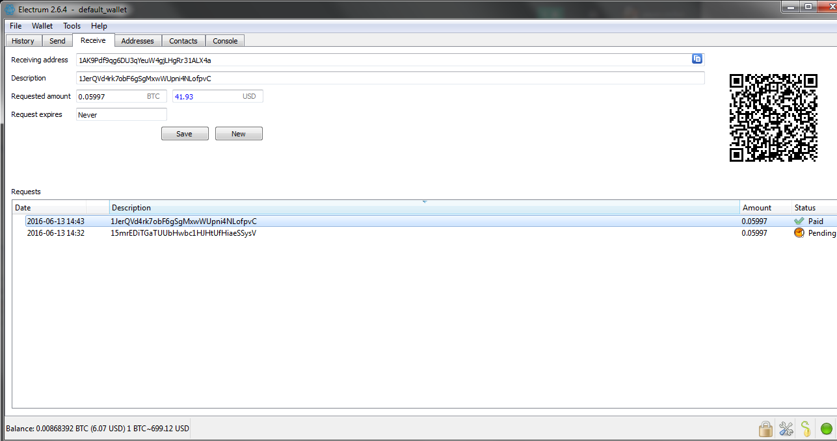The height and width of the screenshot is (441, 837).
Task: Maximize the Electrum window
Action: [808, 6]
